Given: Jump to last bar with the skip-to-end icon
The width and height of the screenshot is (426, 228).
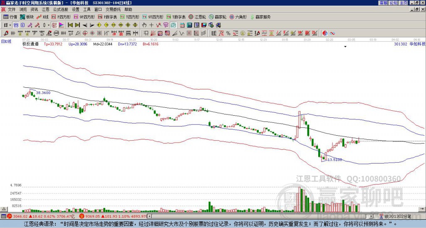Looking at the screenshot, I should tap(77, 25).
